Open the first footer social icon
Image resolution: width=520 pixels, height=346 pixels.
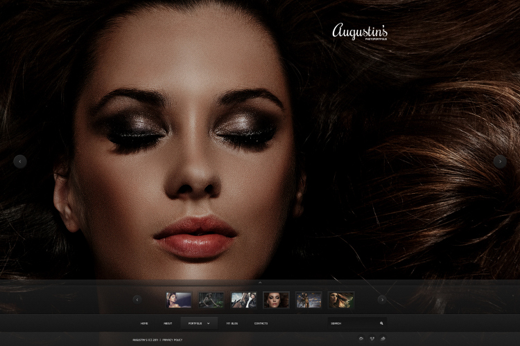point(361,338)
